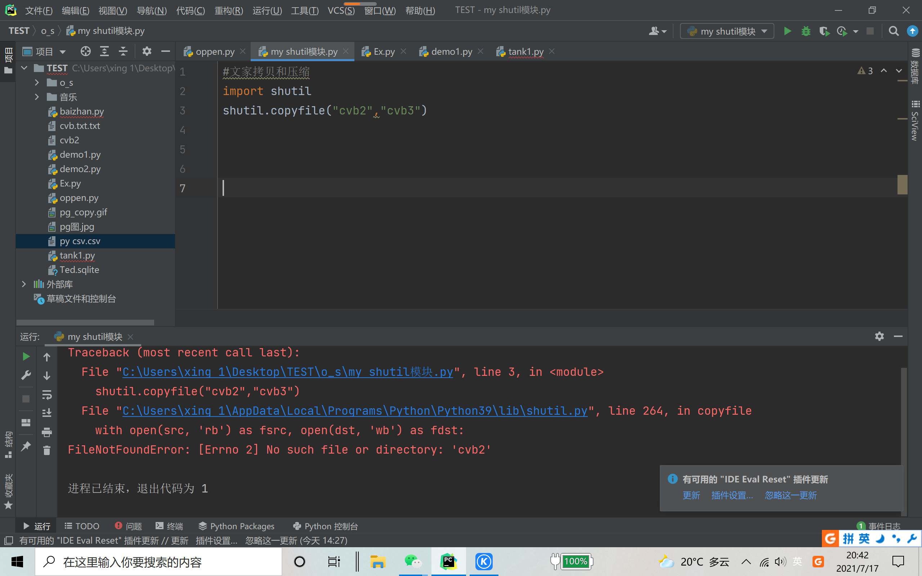Click 插件设置... in plugin notification
Viewport: 922px width, 576px height.
pyautogui.click(x=732, y=495)
